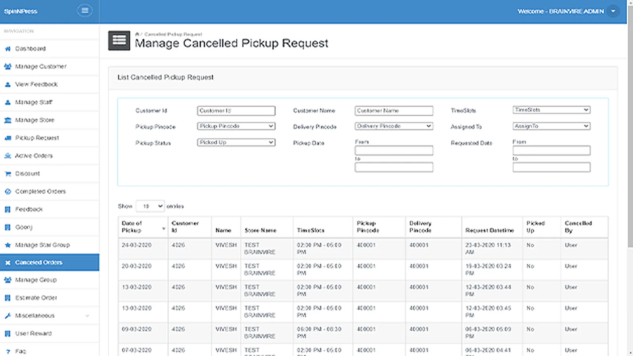Image resolution: width=633 pixels, height=356 pixels.
Task: Click the Discount cart icon
Action: point(8,173)
